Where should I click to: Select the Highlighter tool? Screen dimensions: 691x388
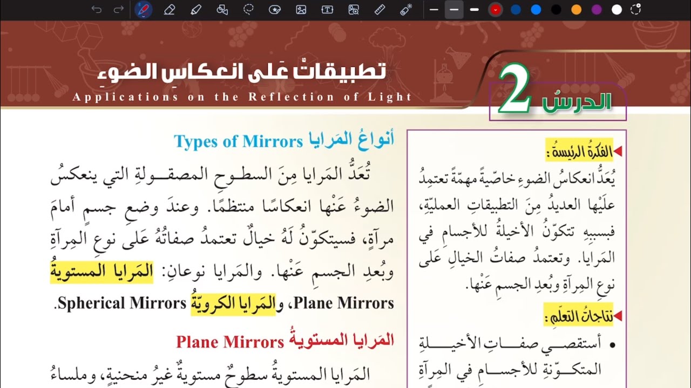click(x=195, y=10)
